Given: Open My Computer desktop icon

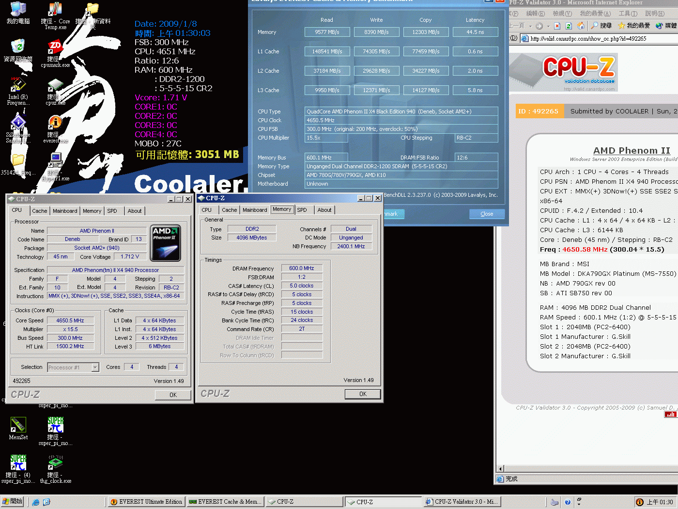Looking at the screenshot, I should click(x=18, y=13).
